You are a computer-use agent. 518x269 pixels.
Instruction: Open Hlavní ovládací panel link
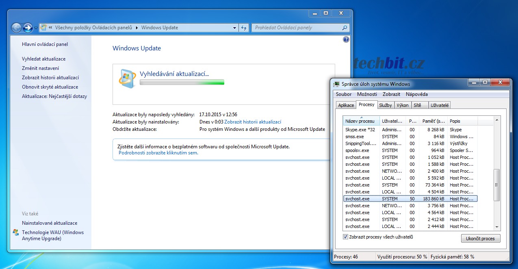pyautogui.click(x=45, y=44)
